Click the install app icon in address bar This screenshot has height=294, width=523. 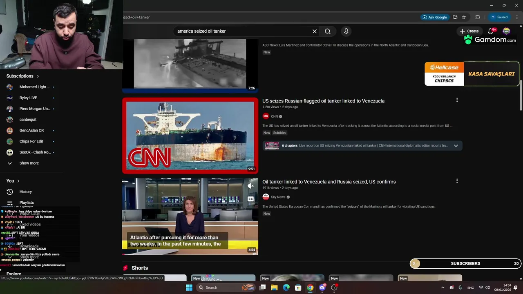click(x=455, y=17)
